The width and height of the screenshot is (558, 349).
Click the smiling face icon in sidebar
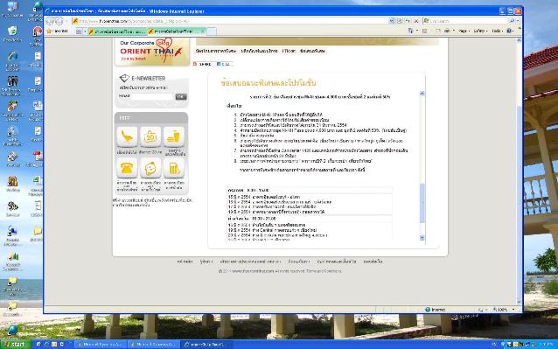coord(150,168)
